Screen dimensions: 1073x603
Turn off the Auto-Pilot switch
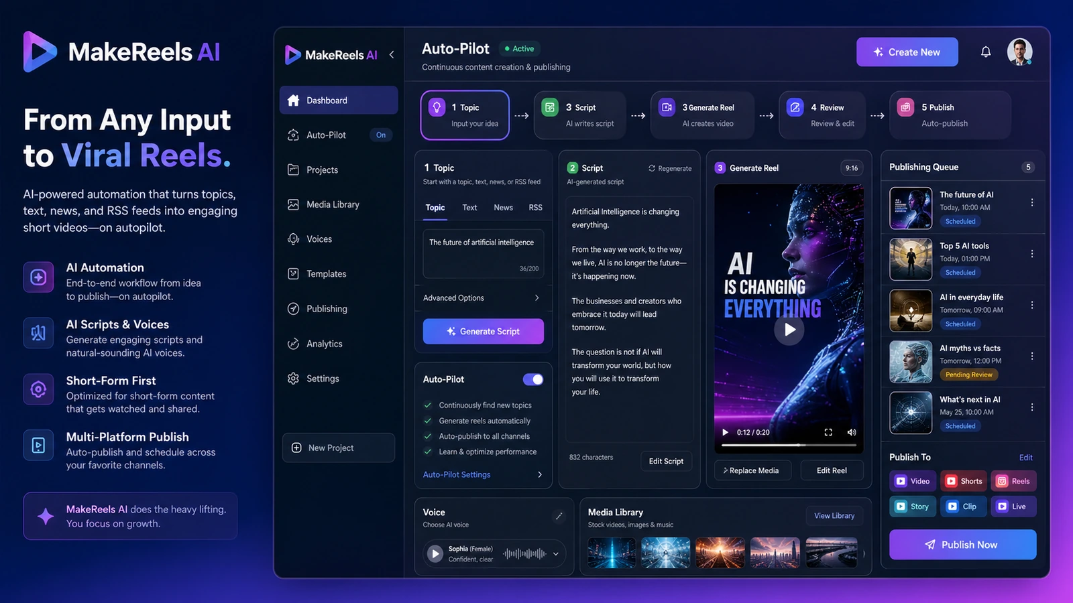pos(533,379)
